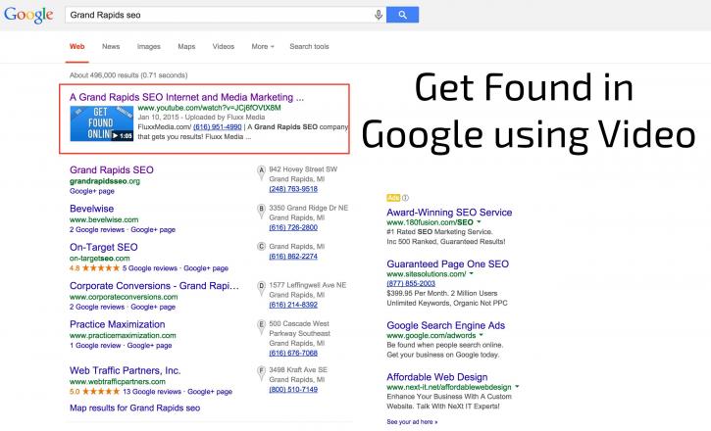Open 'A Grand Rapids SEO Internet and Media Marketing' result
The width and height of the screenshot is (711, 431).
click(186, 97)
